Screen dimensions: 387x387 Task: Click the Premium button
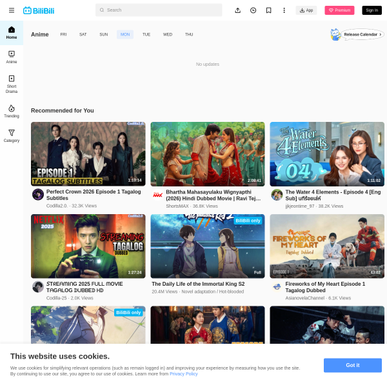[339, 10]
